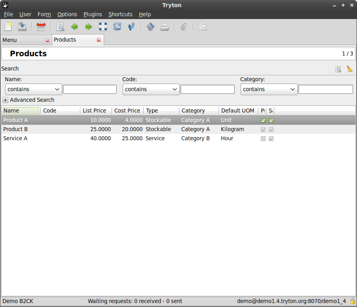Viewport: 357px width, 307px height.
Task: Run search with the small magnifier icon
Action: click(x=338, y=69)
